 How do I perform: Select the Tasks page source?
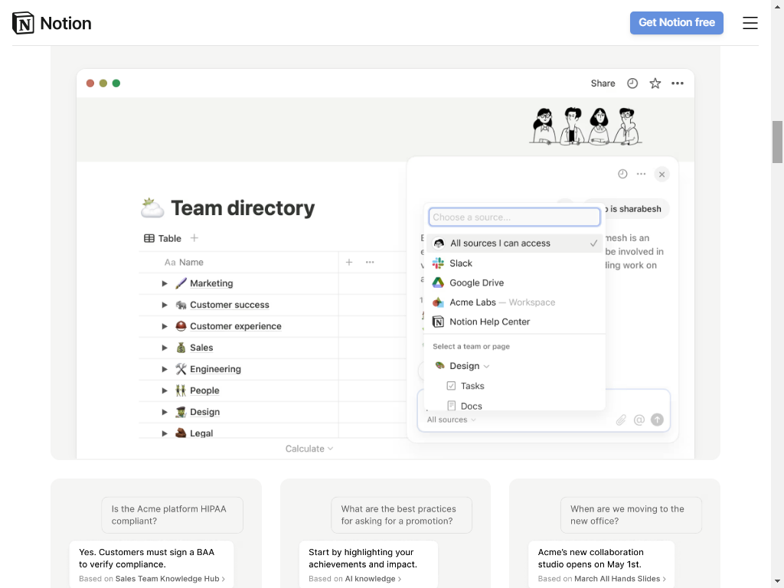point(514,386)
